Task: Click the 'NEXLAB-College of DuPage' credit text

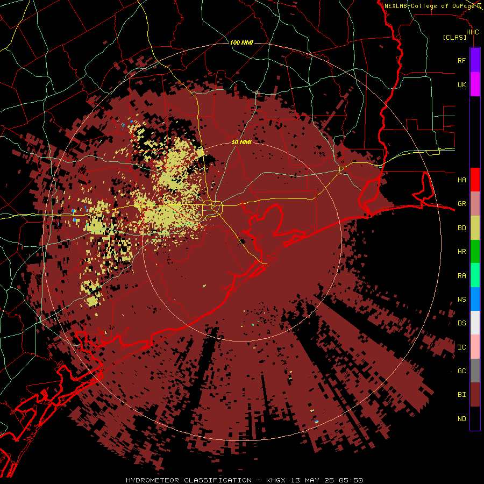Action: click(429, 6)
